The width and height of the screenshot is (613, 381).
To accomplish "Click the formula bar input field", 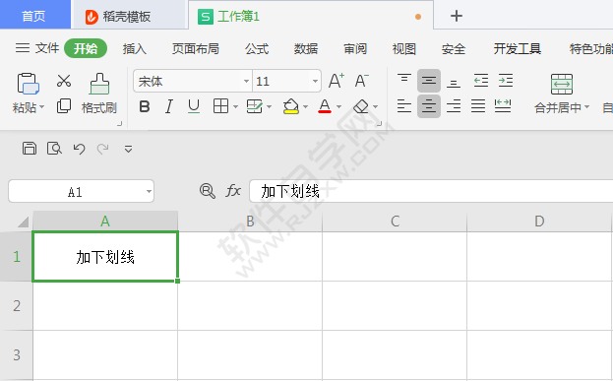I will point(431,191).
